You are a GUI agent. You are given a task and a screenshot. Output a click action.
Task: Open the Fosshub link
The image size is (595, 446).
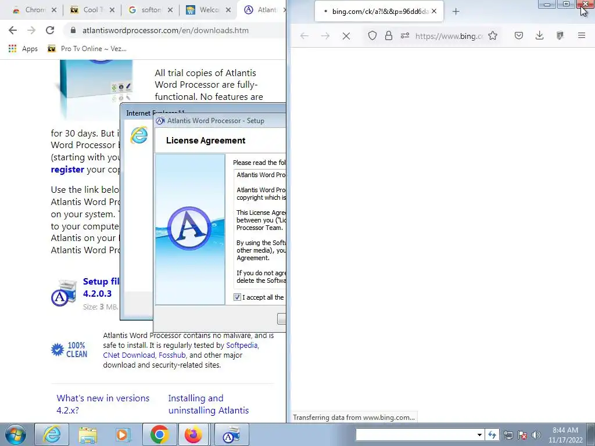coord(172,355)
